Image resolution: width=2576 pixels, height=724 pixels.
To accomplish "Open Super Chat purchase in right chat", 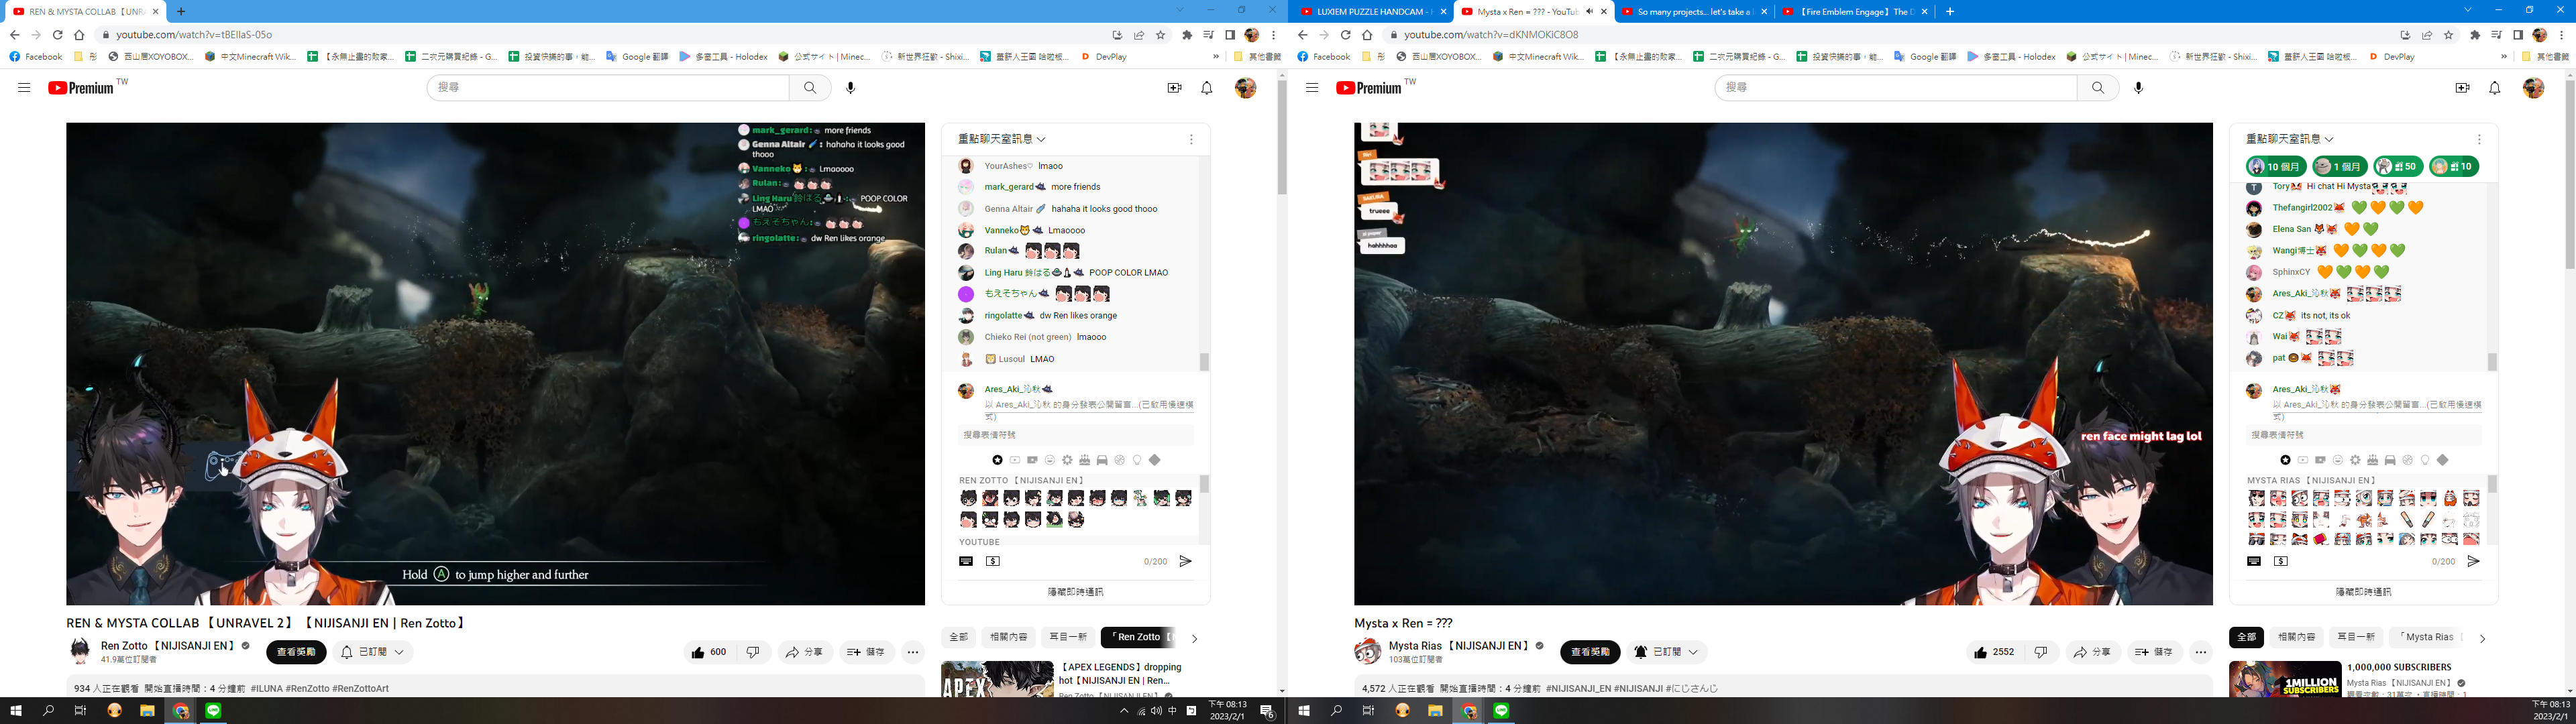I will point(2281,562).
